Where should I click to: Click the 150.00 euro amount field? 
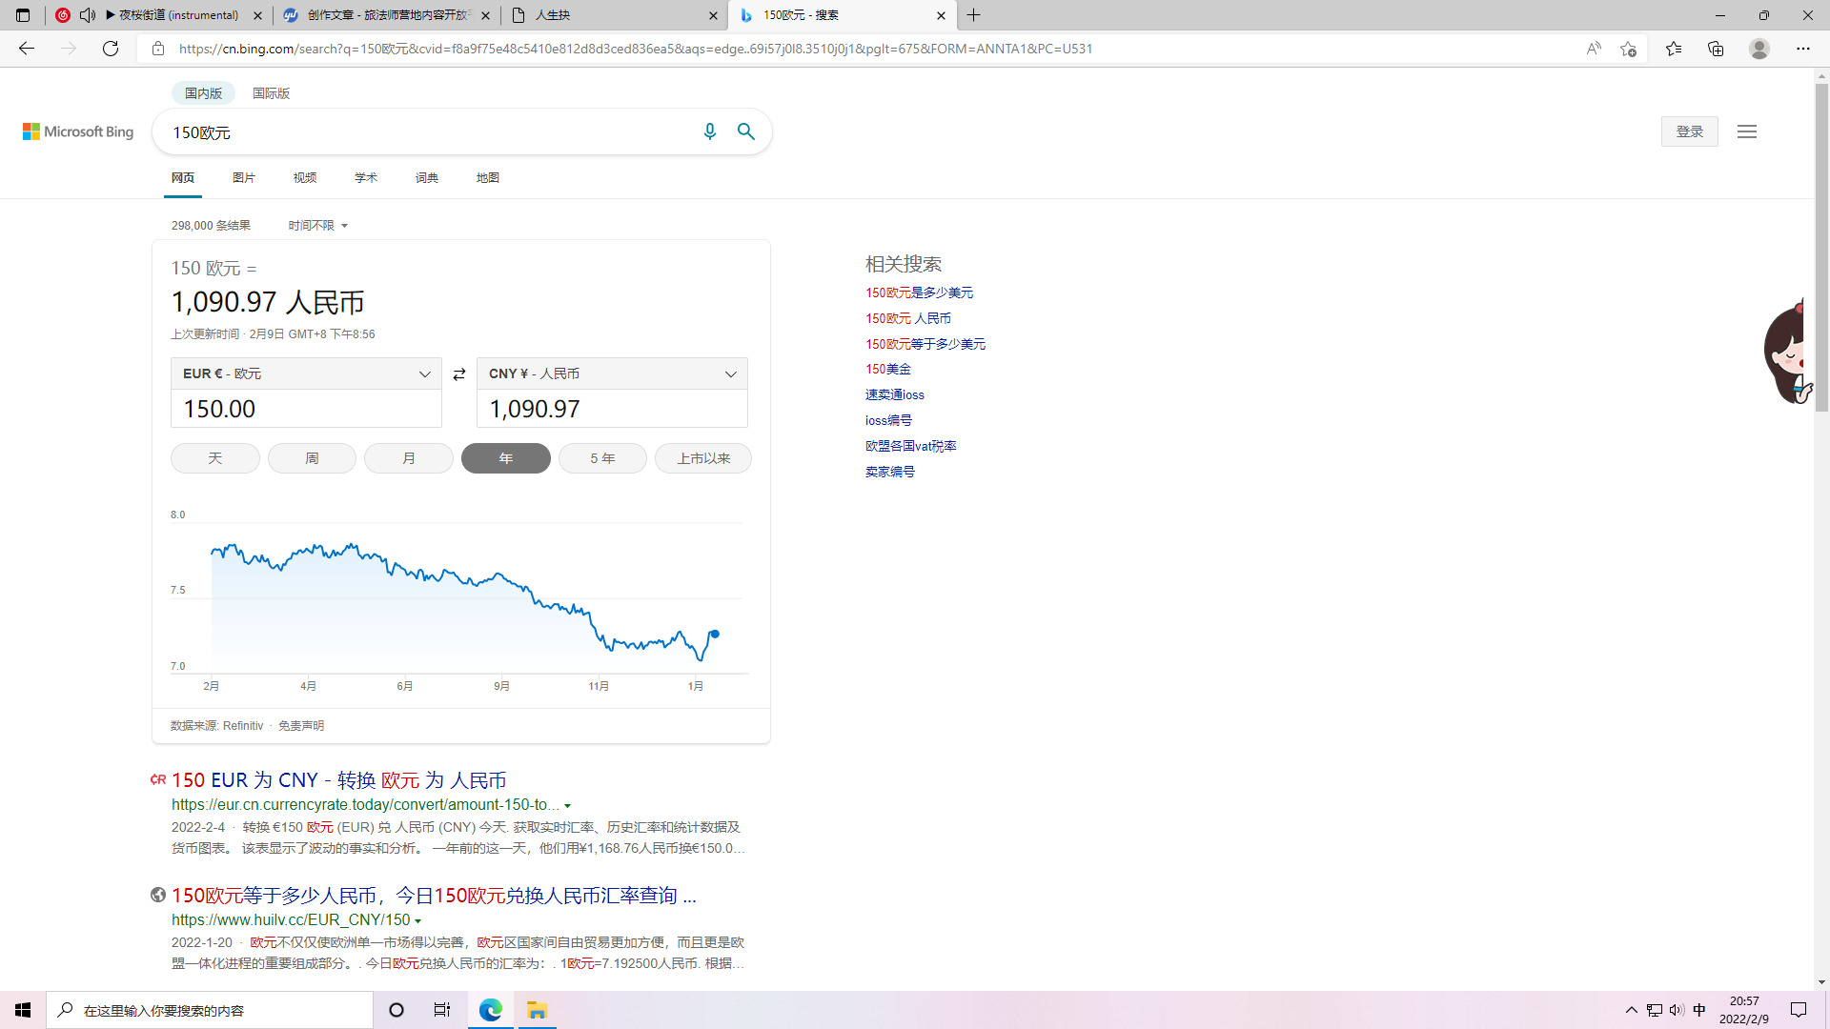[x=306, y=409]
